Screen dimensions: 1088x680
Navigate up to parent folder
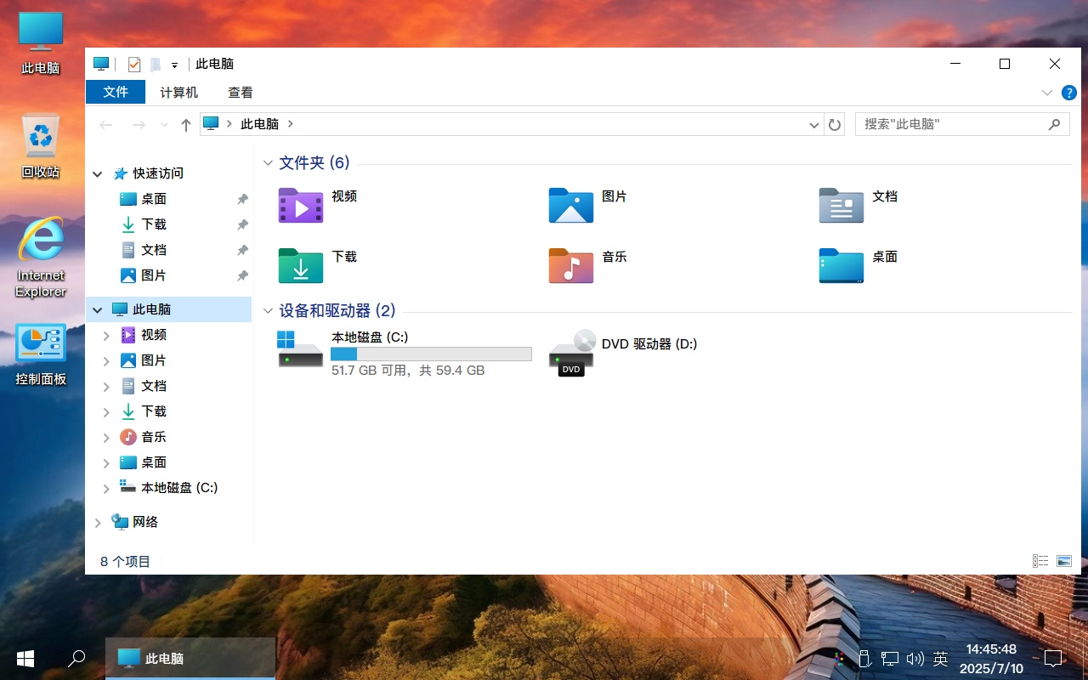(185, 124)
